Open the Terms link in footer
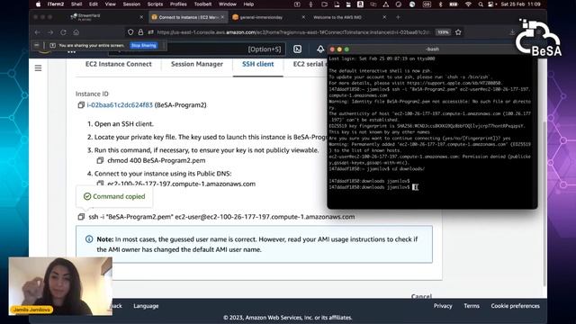Image resolution: width=576 pixels, height=324 pixels. click(x=472, y=306)
